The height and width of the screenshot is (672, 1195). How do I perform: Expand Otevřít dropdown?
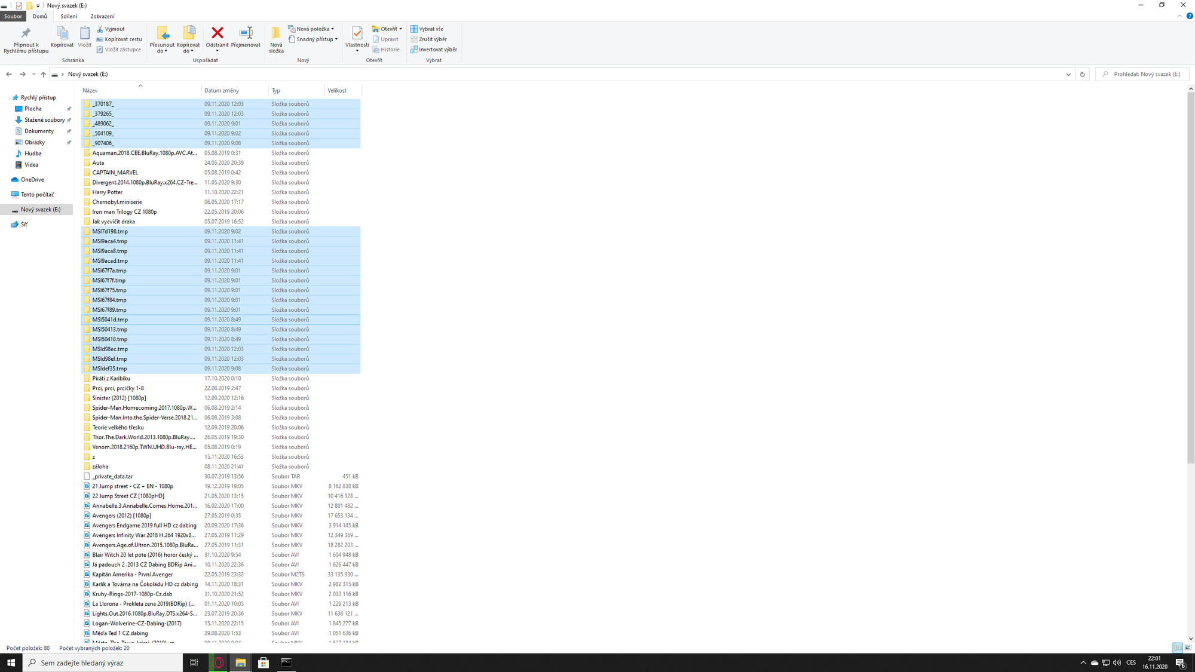[x=400, y=29]
